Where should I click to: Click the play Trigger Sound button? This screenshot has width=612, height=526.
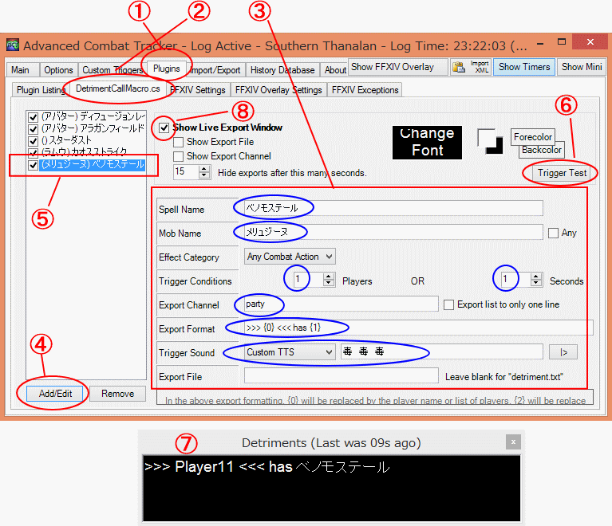563,352
